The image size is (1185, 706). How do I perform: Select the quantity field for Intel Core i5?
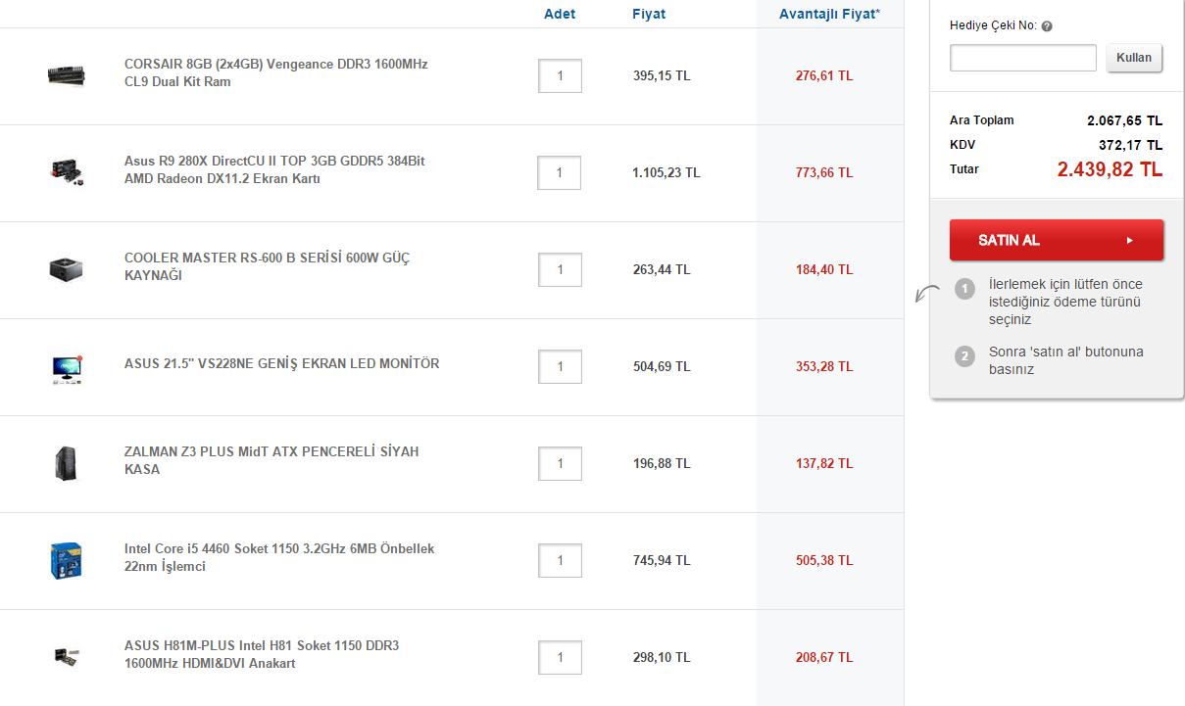(560, 560)
